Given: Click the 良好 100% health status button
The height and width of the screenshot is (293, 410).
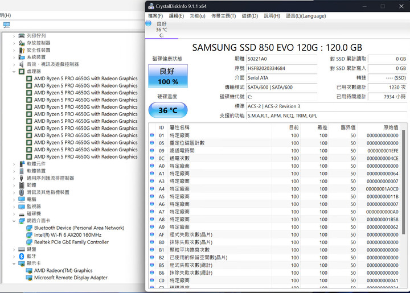Looking at the screenshot, I should pos(168,76).
